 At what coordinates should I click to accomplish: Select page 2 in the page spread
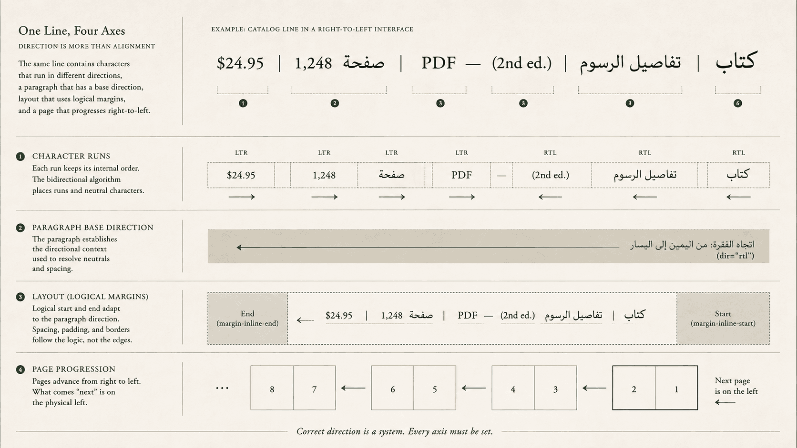(634, 388)
